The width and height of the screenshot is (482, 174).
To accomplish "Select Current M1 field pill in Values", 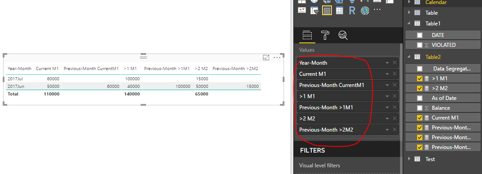I will (348, 74).
